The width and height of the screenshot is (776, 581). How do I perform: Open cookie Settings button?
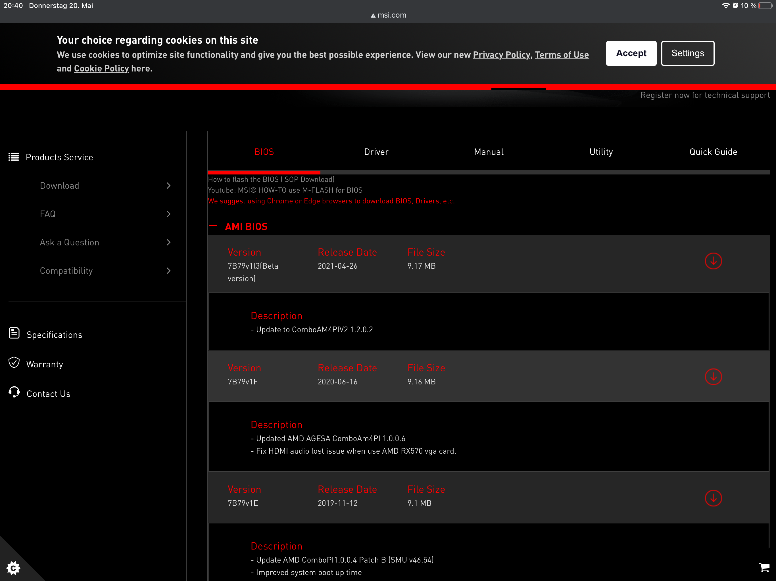click(x=687, y=53)
